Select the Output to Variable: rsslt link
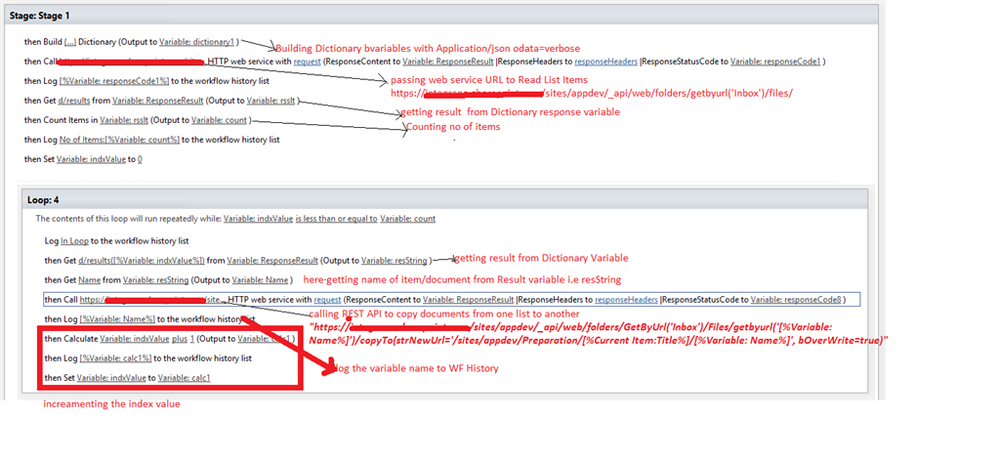The width and height of the screenshot is (999, 461). point(271,100)
